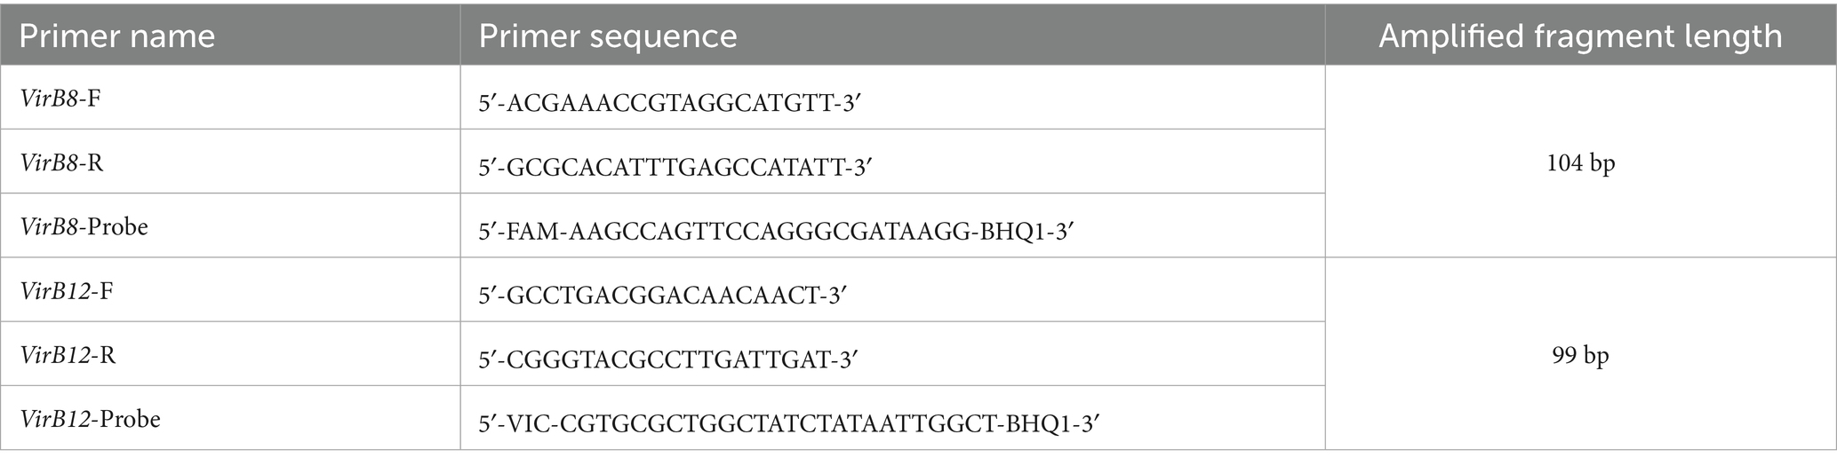Click the sequence 5′-GCCTGACGGACAACAACT-3′
Image resolution: width=1837 pixels, height=466 pixels.
coord(662,292)
